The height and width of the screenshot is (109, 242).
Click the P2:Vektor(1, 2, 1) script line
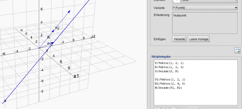point(170,80)
